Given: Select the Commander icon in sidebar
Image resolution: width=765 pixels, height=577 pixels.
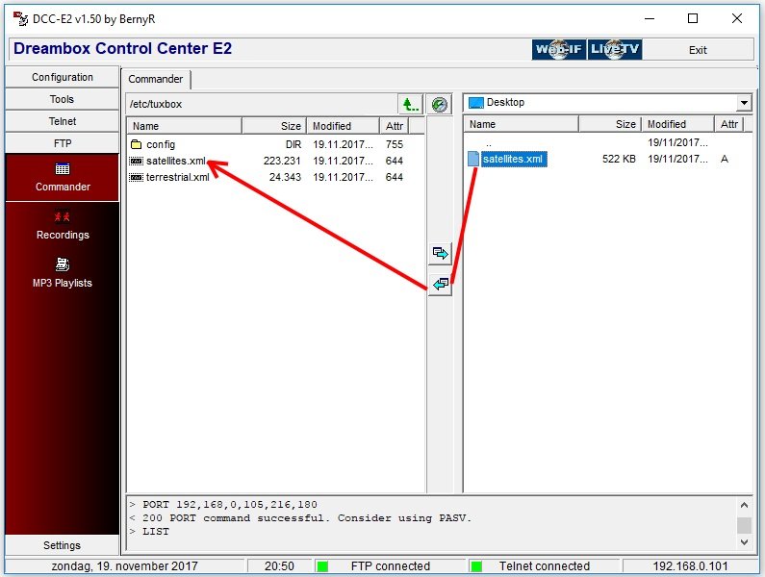Looking at the screenshot, I should tap(62, 169).
